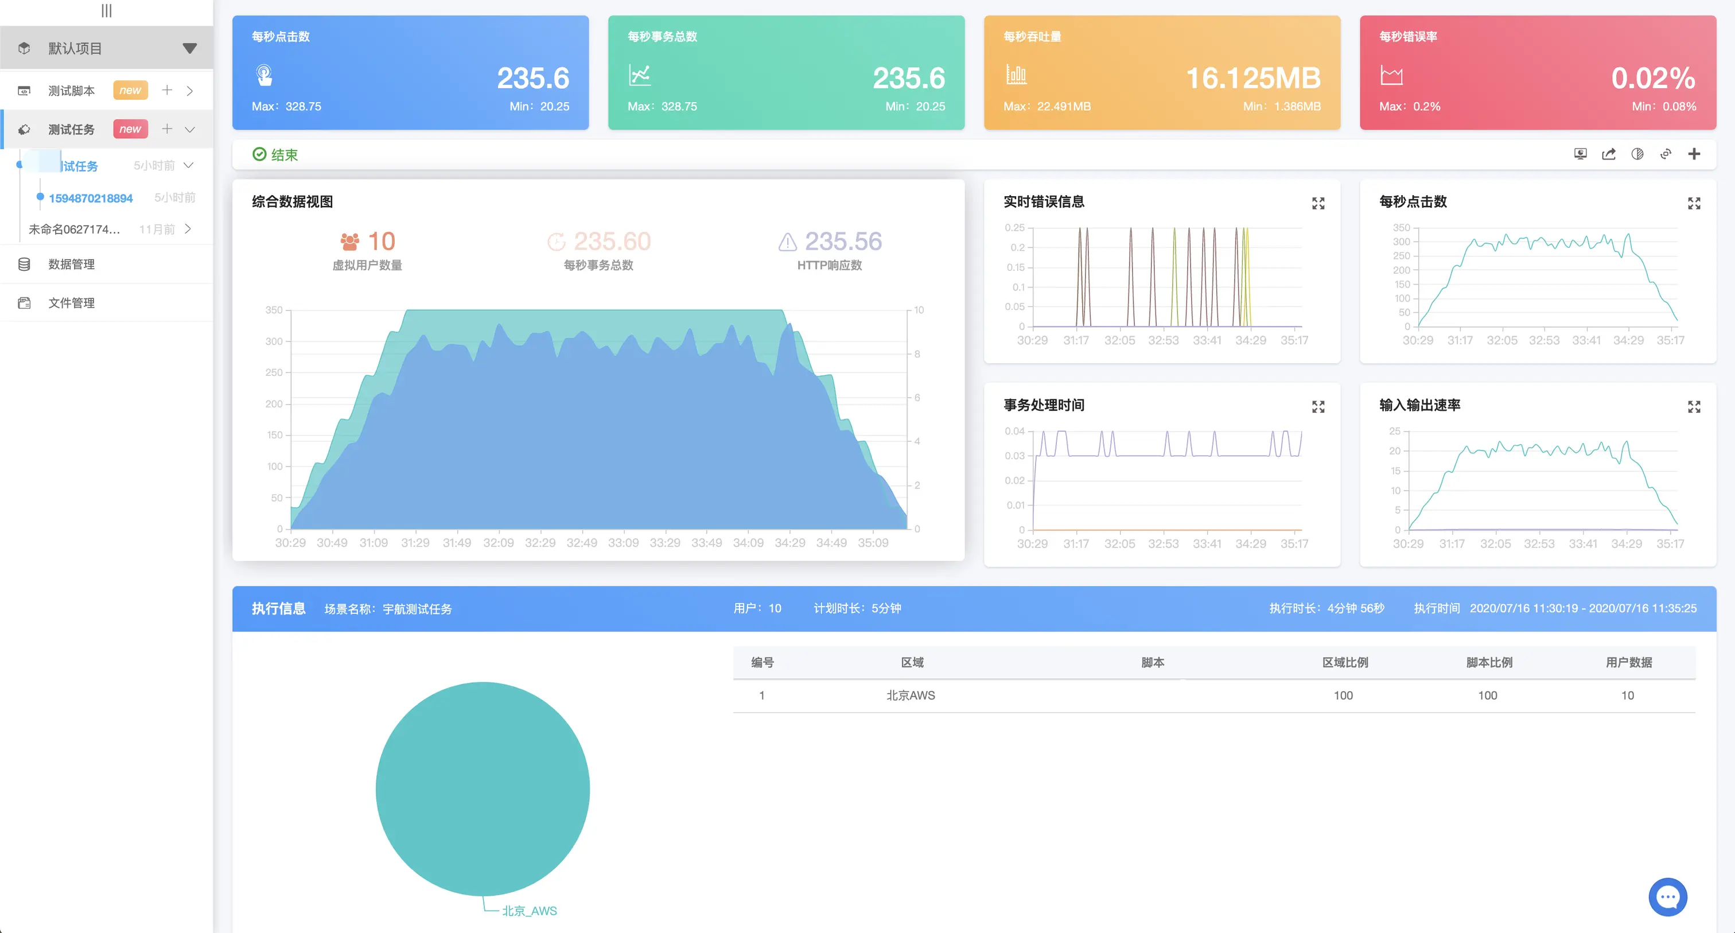Click the monitor report view icon

tap(1580, 154)
